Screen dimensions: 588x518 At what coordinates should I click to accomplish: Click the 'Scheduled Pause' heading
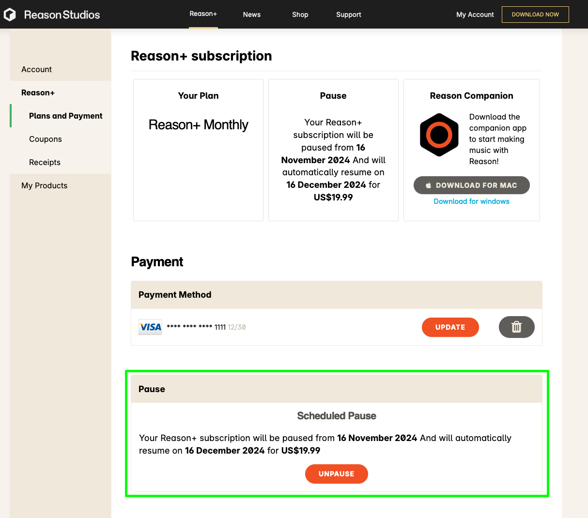tap(337, 416)
